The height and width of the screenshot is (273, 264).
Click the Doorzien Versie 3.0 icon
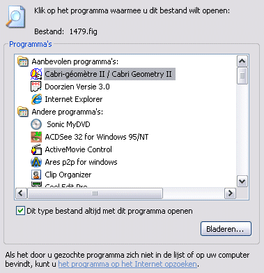click(36, 87)
